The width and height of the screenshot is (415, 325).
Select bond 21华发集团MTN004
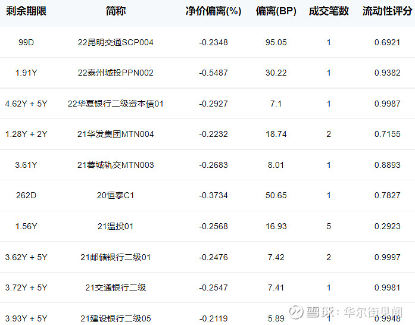pyautogui.click(x=116, y=134)
